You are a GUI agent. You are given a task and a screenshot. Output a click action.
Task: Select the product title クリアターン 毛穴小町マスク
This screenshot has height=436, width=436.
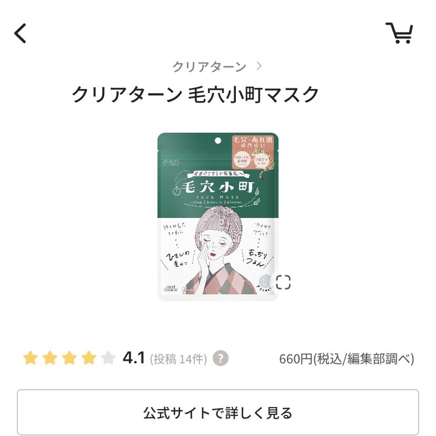195,95
